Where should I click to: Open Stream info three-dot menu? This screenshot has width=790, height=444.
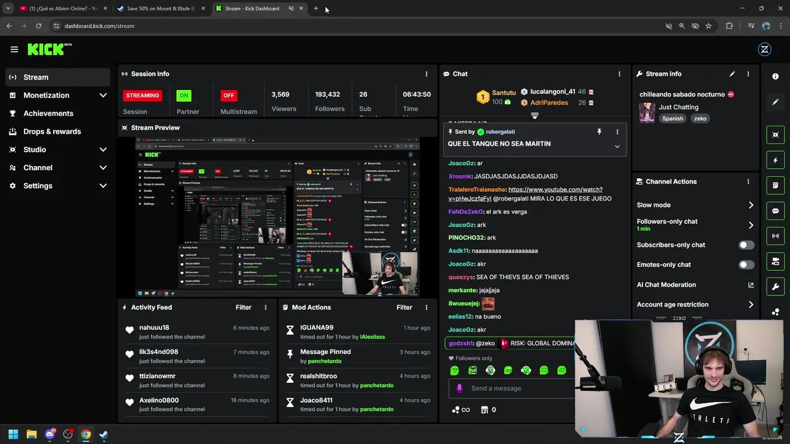(x=748, y=74)
